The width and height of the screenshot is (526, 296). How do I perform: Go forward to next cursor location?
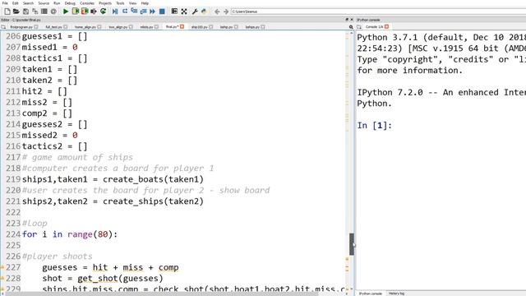click(226, 12)
